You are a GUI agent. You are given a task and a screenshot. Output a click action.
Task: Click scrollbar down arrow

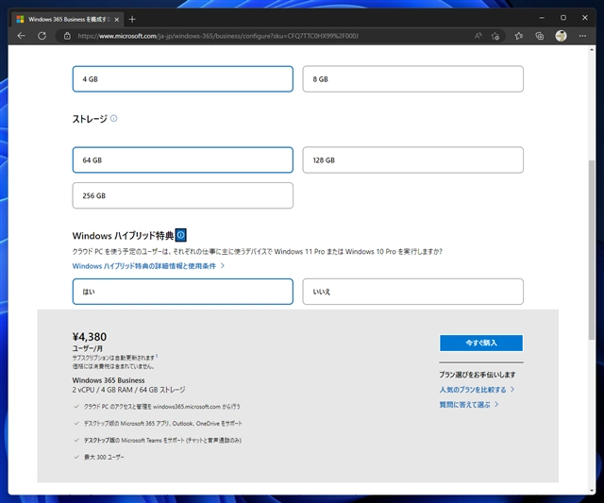coord(592,491)
